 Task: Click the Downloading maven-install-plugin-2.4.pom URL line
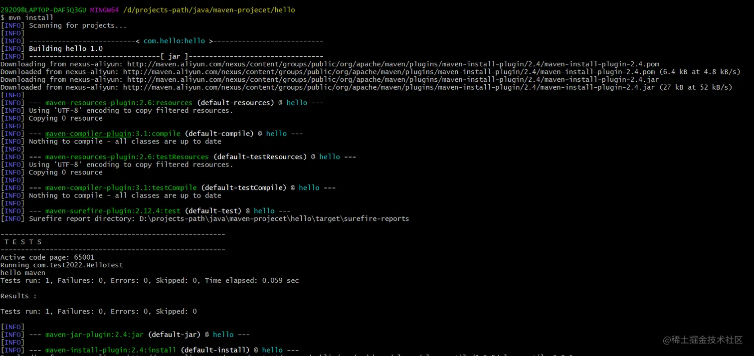(x=330, y=64)
